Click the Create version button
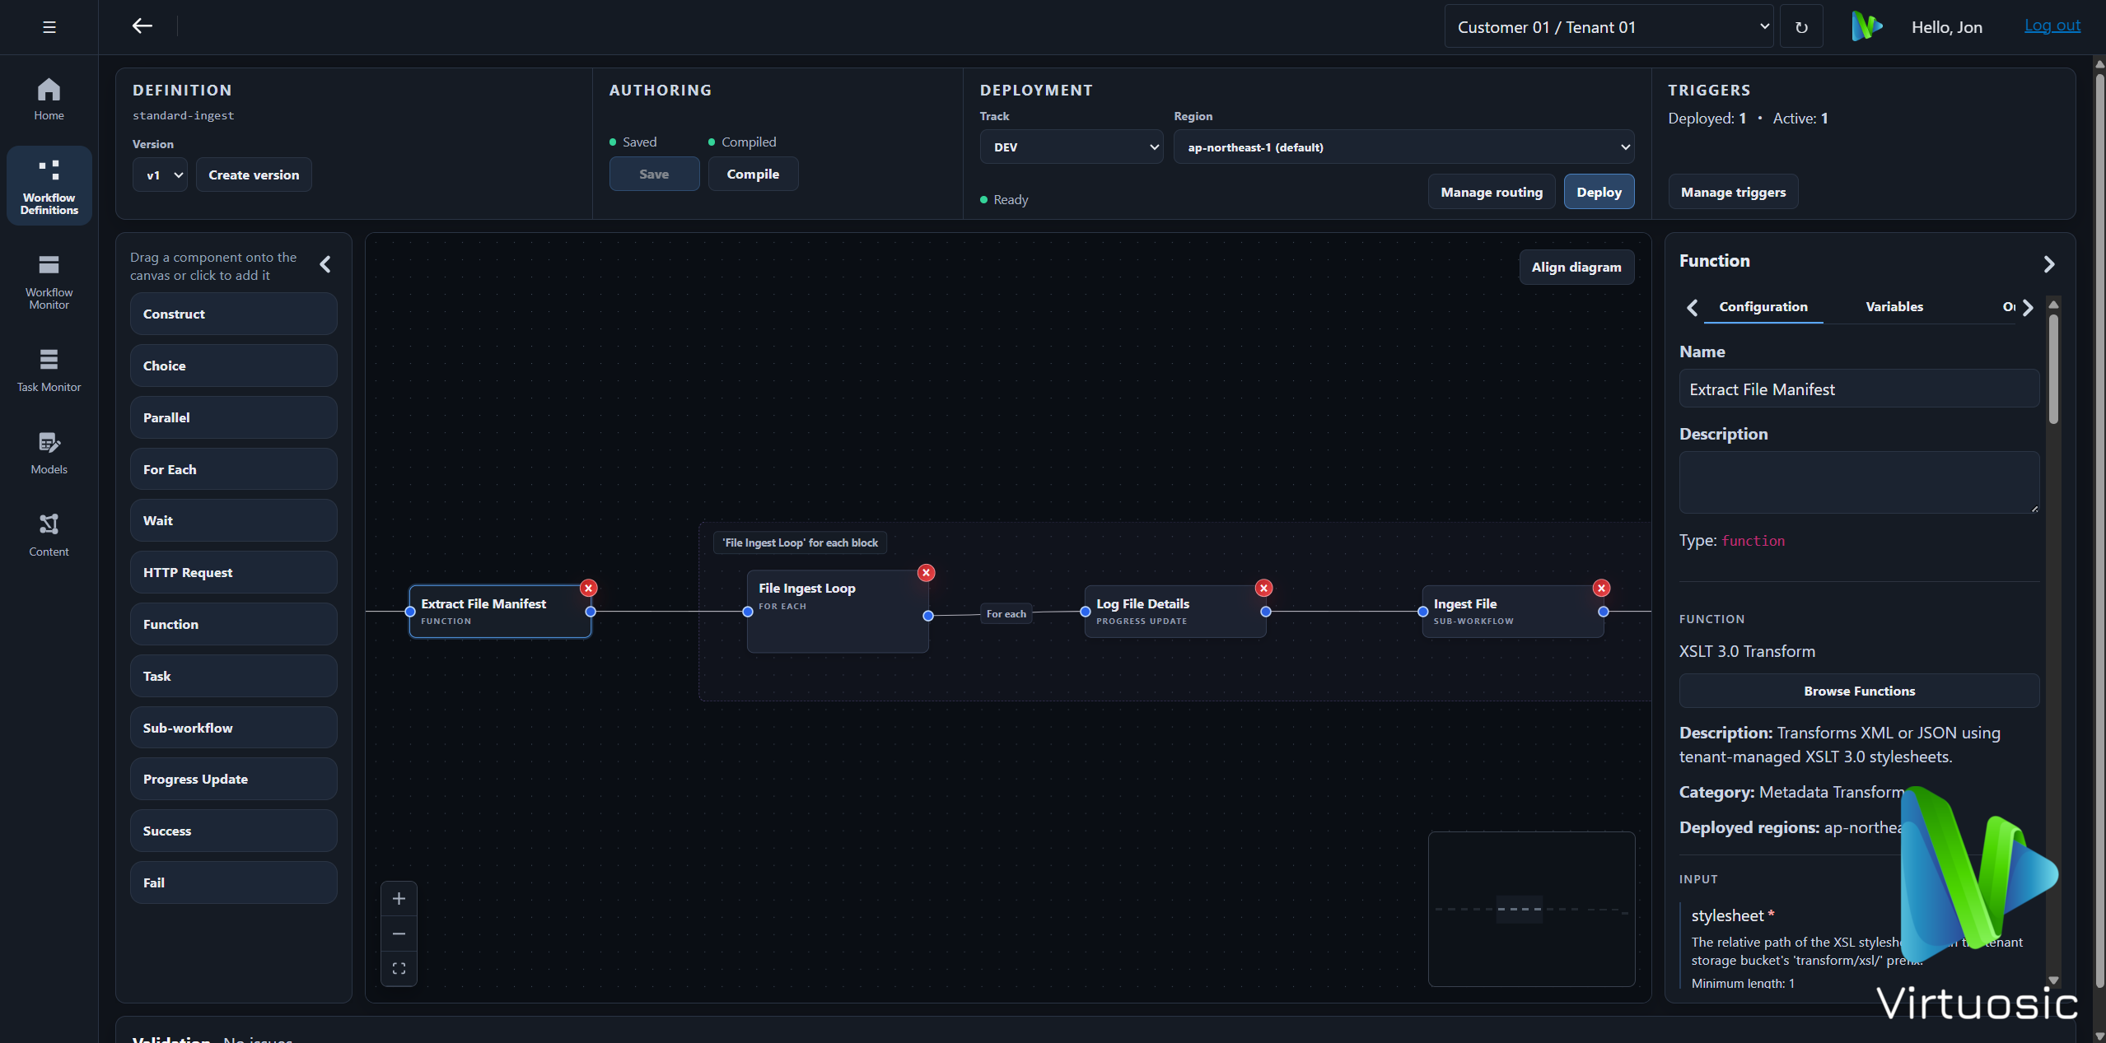The height and width of the screenshot is (1043, 2106). point(254,175)
